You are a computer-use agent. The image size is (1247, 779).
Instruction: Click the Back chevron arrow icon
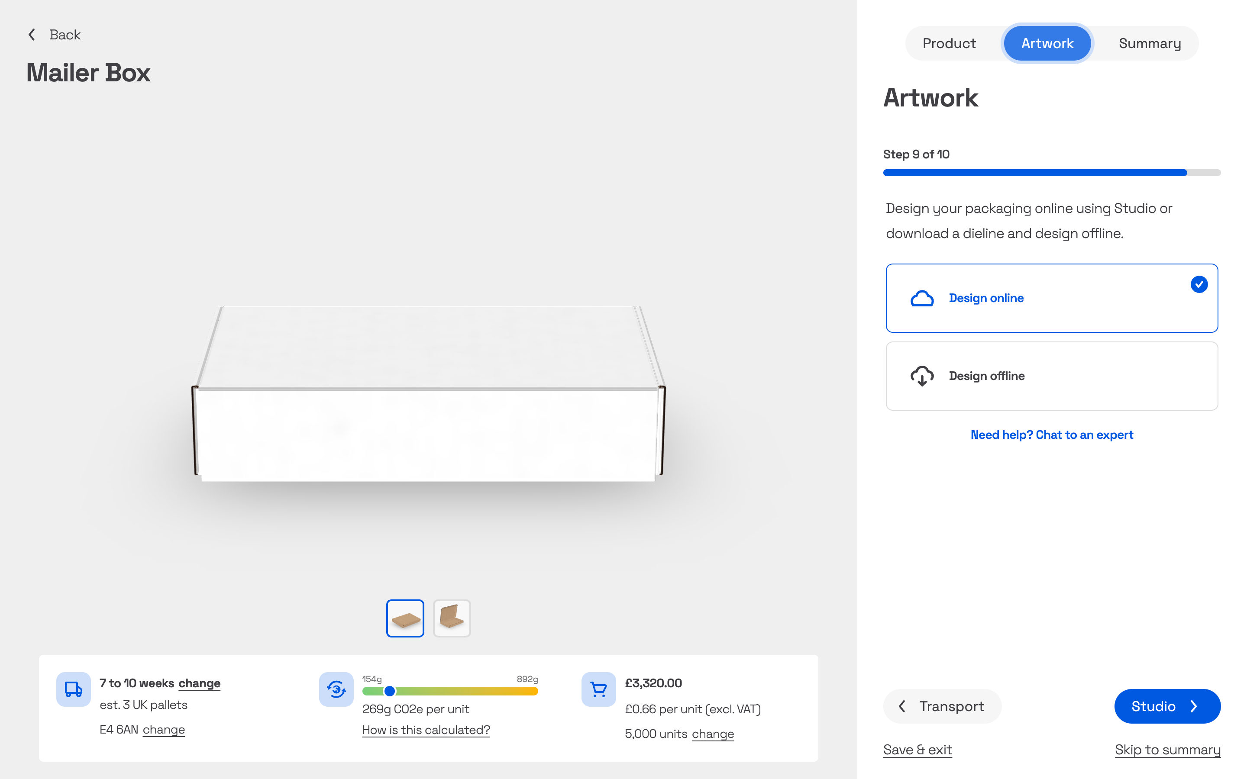pyautogui.click(x=32, y=35)
